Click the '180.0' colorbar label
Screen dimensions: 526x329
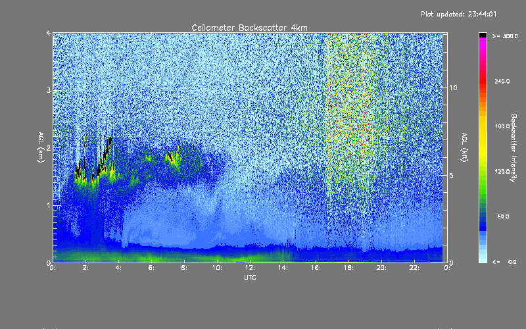coord(502,126)
